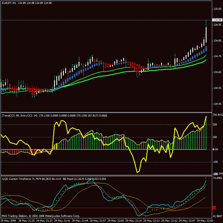Click the -100 level label in CCI panel

(215, 162)
